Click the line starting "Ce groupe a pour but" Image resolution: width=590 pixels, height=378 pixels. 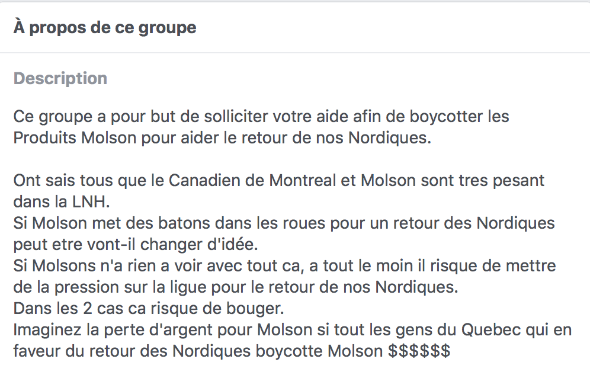[261, 116]
